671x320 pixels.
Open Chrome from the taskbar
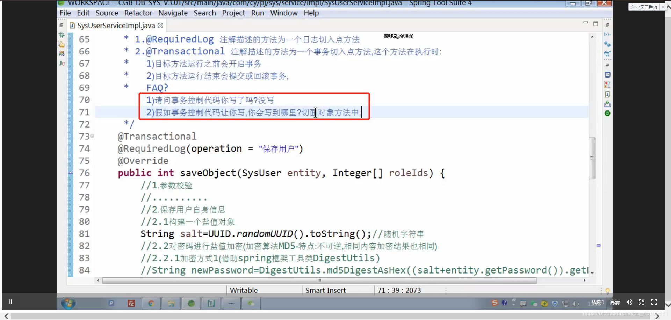click(x=151, y=303)
